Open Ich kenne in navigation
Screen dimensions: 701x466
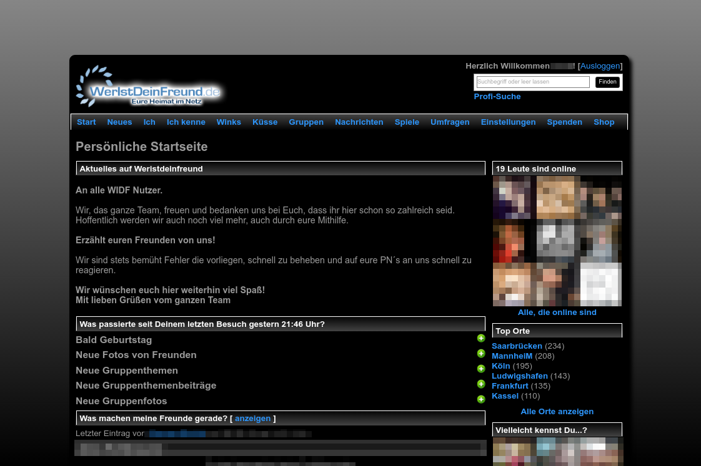(186, 122)
